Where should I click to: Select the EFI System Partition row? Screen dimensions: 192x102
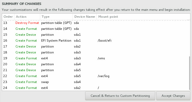tap(95, 41)
